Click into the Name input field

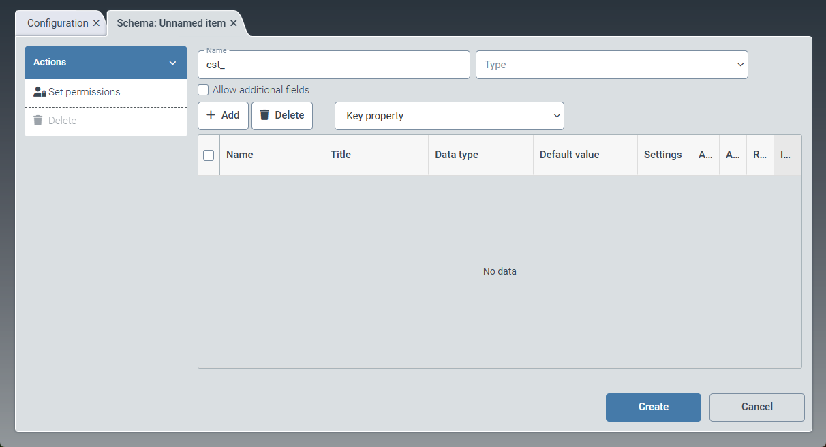[x=334, y=65]
